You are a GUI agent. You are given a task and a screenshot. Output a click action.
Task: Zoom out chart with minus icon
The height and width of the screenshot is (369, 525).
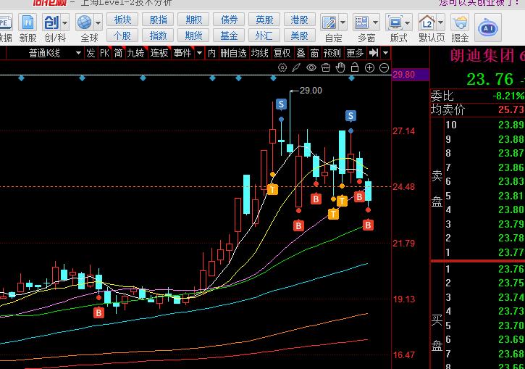pyautogui.click(x=382, y=67)
